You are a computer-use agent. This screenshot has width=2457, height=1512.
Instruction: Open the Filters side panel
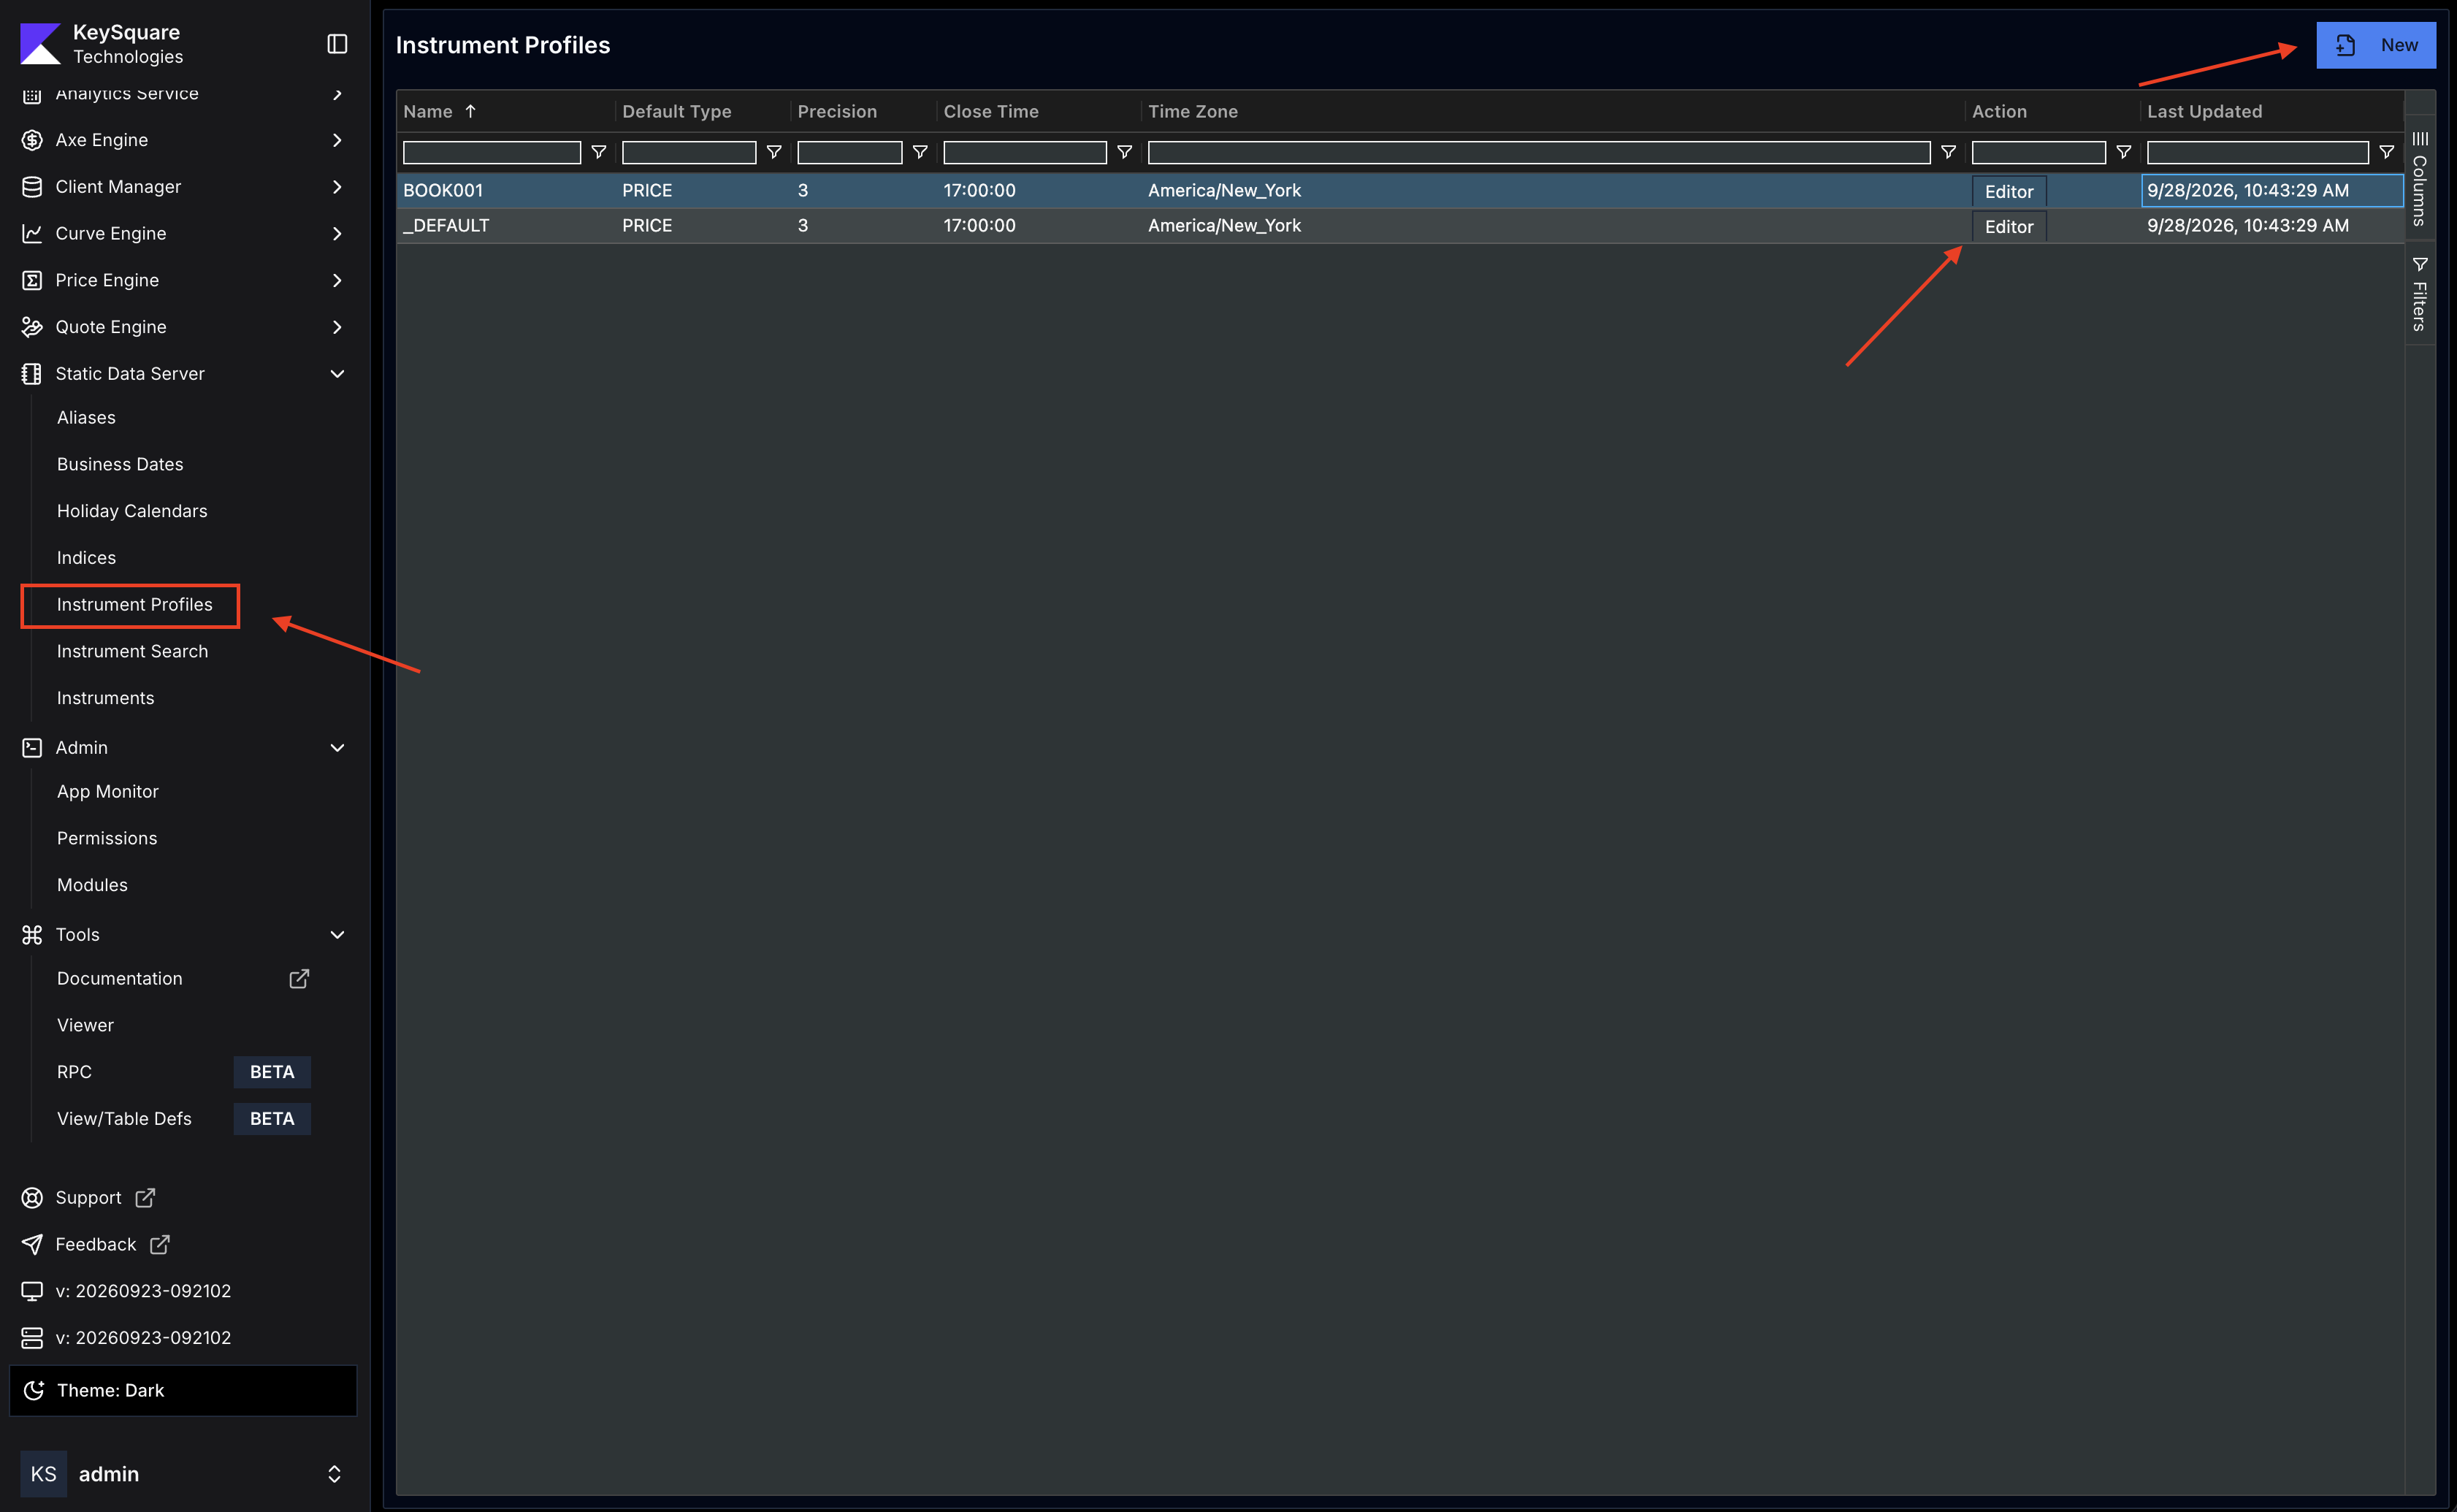[2419, 294]
